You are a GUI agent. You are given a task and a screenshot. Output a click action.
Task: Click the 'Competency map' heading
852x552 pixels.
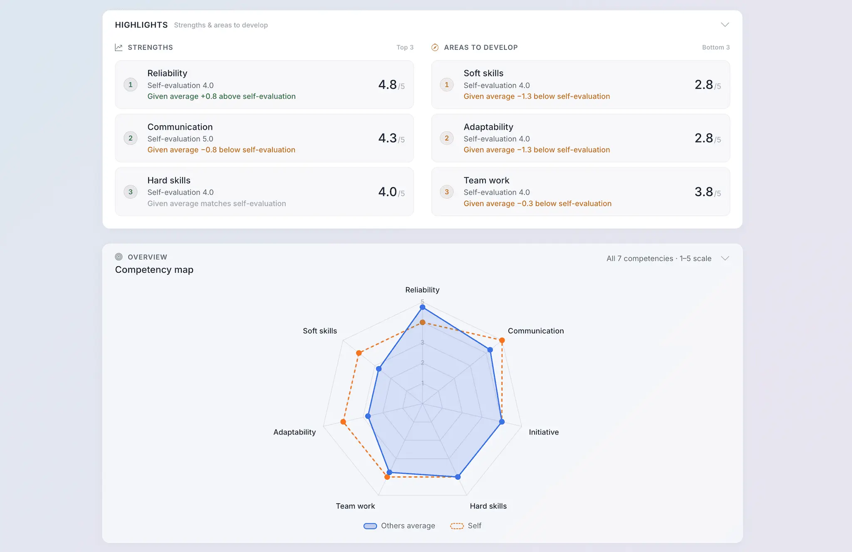pos(154,270)
